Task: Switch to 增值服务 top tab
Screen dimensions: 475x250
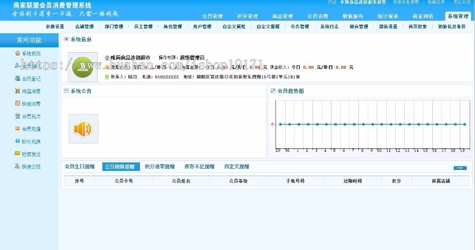Action: click(x=353, y=16)
